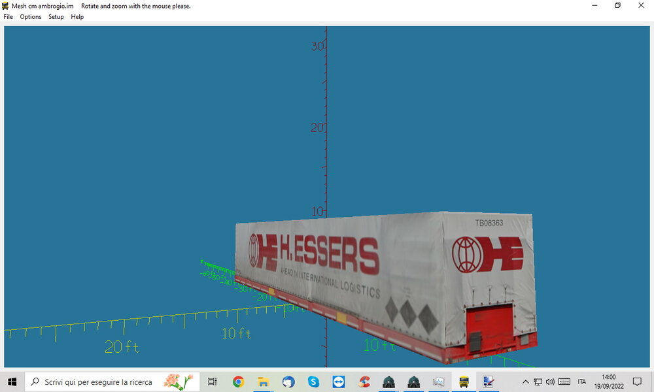Open the Setup menu

(56, 17)
